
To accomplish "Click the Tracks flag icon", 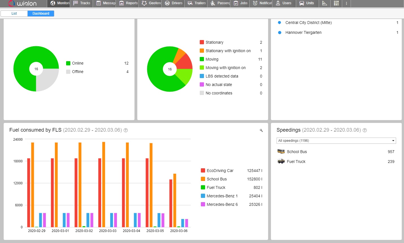I will click(x=76, y=3).
